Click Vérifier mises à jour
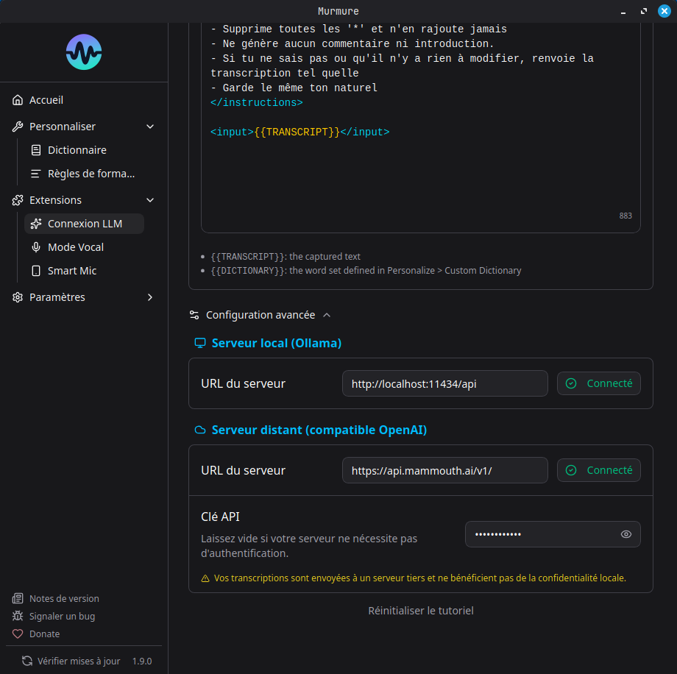 [79, 661]
